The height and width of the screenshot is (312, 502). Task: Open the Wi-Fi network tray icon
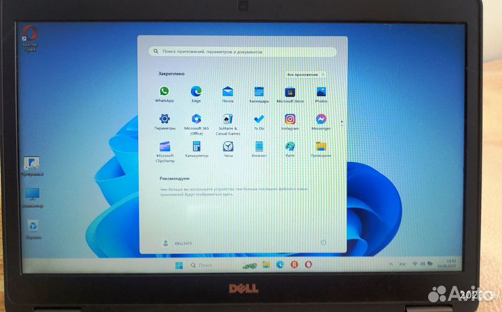(x=415, y=264)
